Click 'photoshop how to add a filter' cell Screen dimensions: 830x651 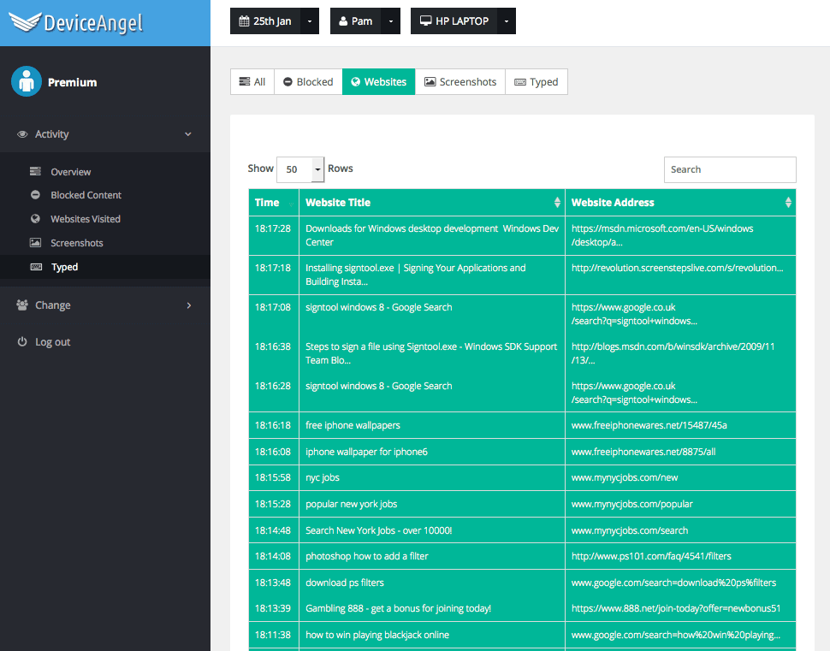[x=432, y=556]
